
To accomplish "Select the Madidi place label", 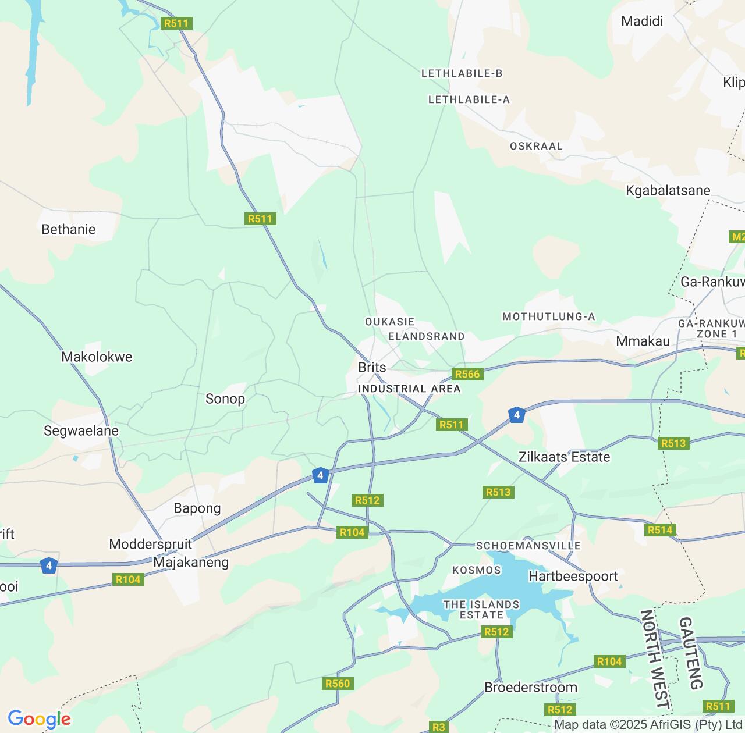I will point(642,22).
